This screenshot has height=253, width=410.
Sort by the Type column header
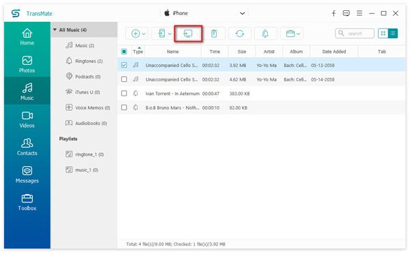point(138,51)
